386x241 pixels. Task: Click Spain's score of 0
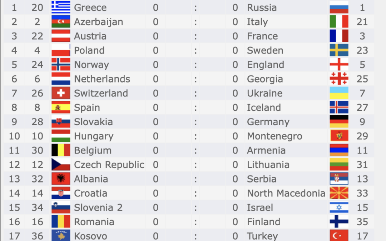(x=155, y=107)
